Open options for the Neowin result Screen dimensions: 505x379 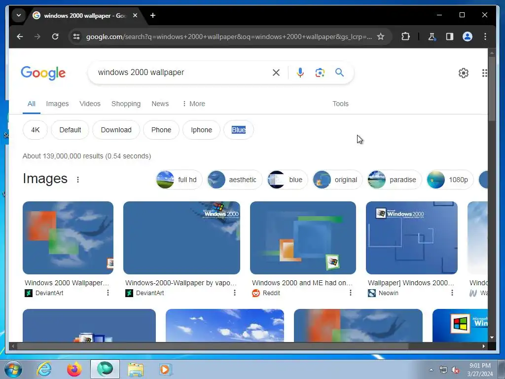point(452,293)
